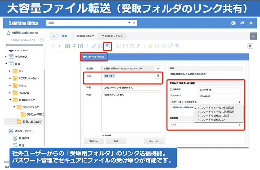Click the sort order icon at toolbar right
This screenshot has height=170, width=260.
(250, 46)
